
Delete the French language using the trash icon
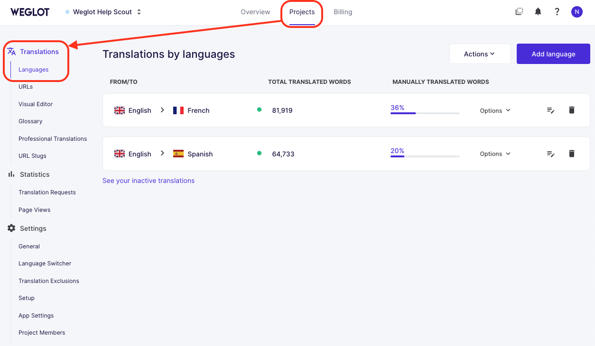click(x=572, y=110)
